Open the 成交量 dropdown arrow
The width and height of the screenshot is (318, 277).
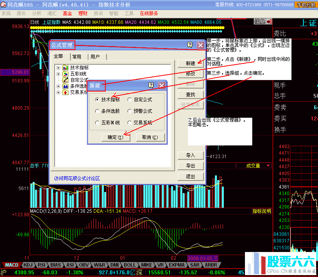268,166
